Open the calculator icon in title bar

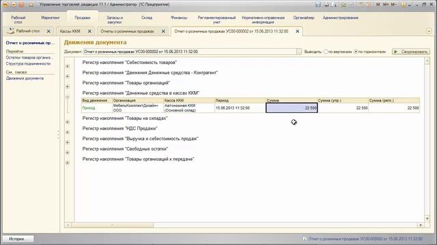pos(361,5)
